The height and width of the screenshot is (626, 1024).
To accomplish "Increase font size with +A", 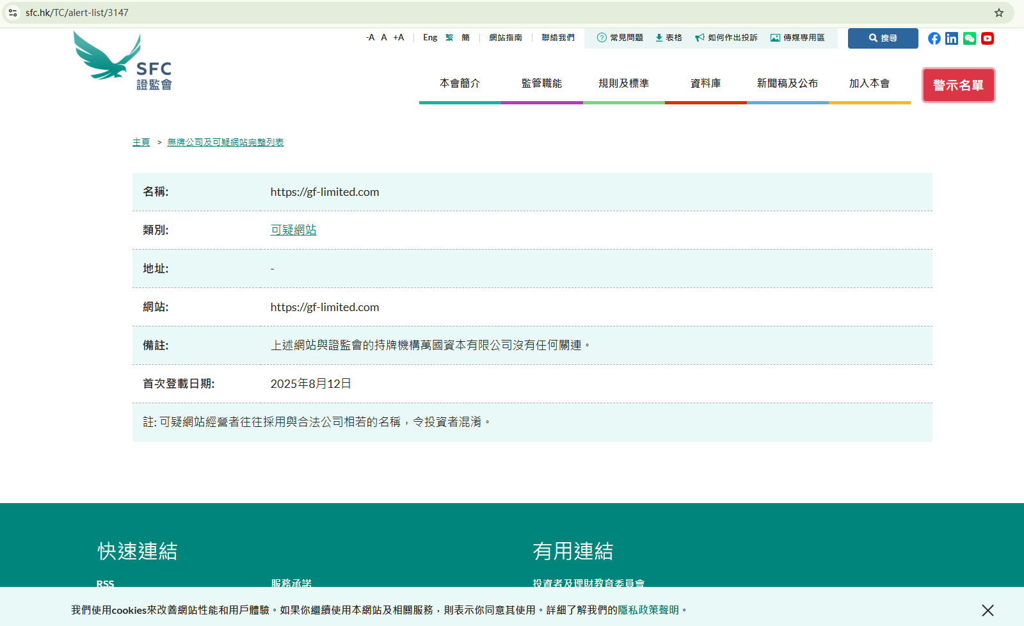I will (399, 38).
